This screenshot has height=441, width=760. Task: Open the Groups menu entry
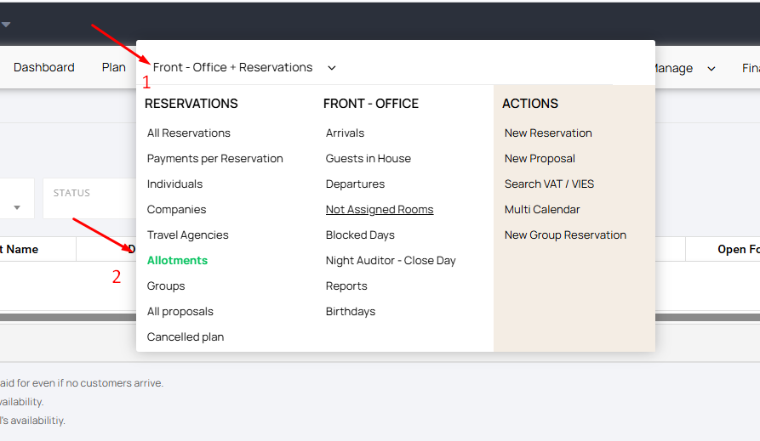point(165,286)
